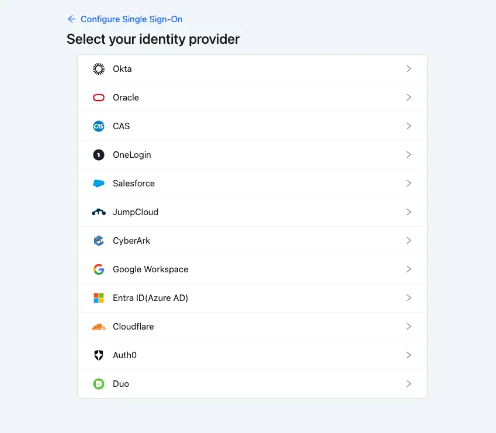Open the chevron arrow on Duo row

(409, 384)
